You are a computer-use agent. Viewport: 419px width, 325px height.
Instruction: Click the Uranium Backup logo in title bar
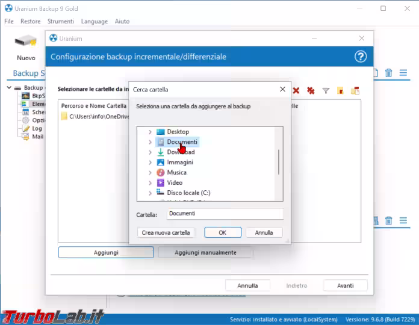tap(8, 8)
